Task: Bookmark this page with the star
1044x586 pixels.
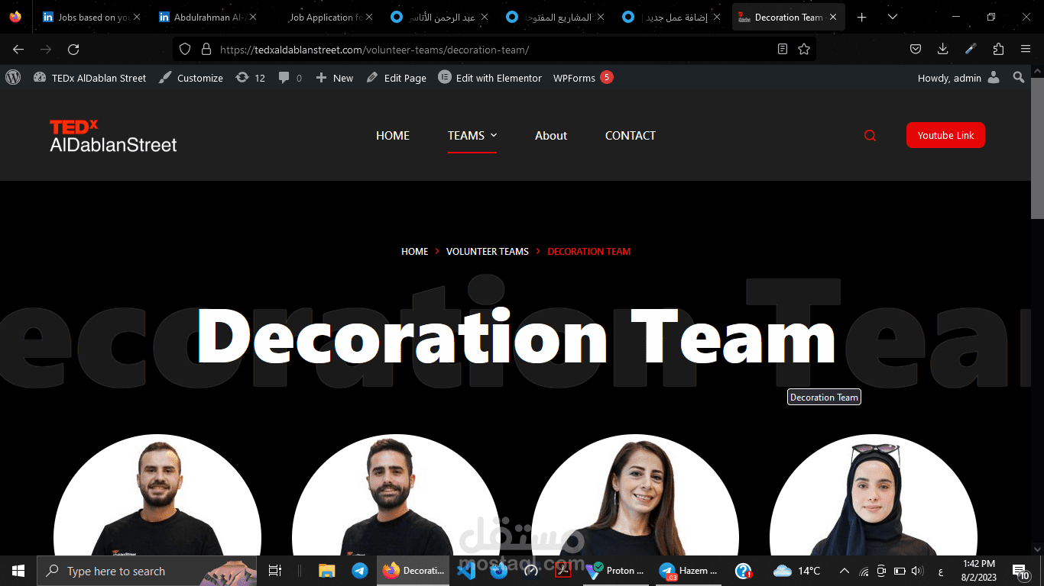Action: coord(804,49)
